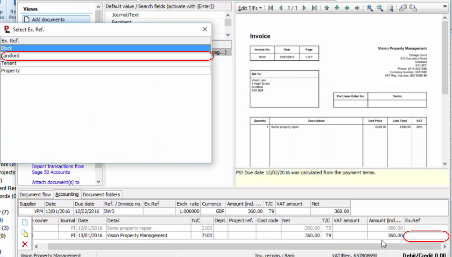Viewport: 452px width, 257px height.
Task: Go to the previous page in viewer
Action: click(281, 8)
